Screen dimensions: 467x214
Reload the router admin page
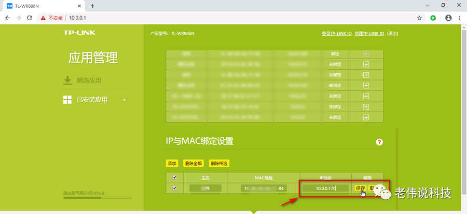(x=29, y=18)
